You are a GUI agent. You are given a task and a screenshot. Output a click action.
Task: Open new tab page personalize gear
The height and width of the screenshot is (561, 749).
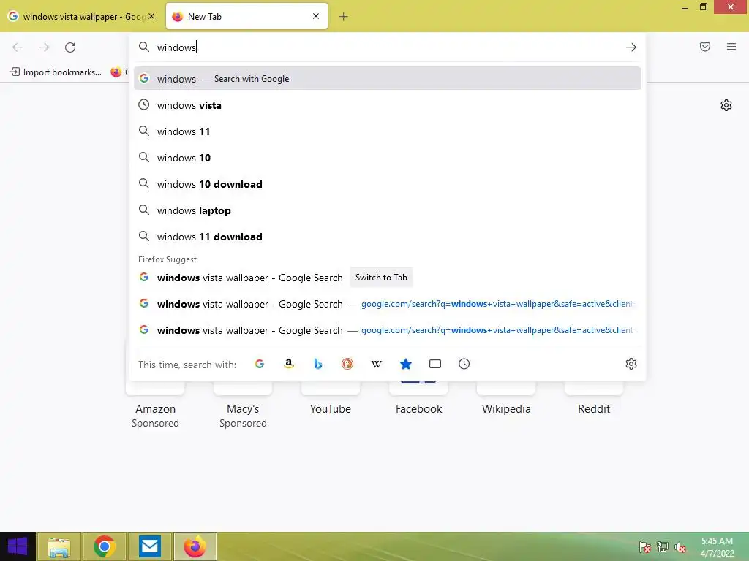click(726, 105)
